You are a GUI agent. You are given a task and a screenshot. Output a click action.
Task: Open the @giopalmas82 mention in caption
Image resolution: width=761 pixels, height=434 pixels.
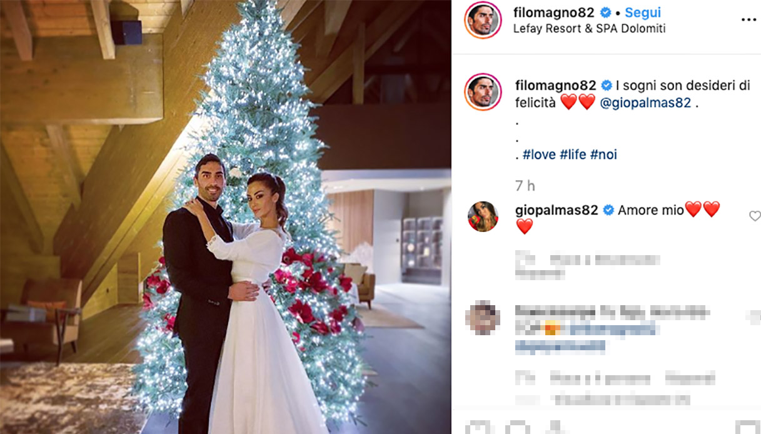[x=645, y=103]
